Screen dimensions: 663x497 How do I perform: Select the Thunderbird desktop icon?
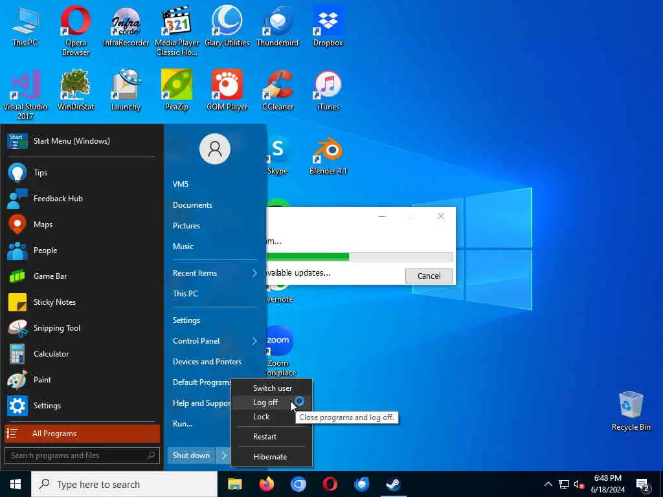point(277,26)
